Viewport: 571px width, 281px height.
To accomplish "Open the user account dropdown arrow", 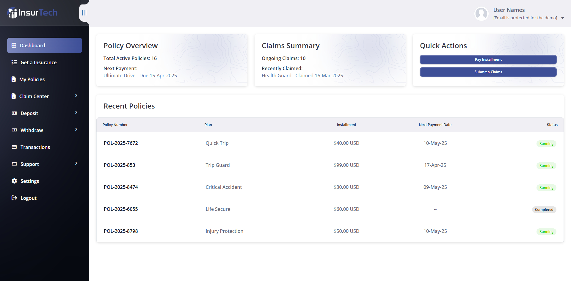I will (x=562, y=18).
